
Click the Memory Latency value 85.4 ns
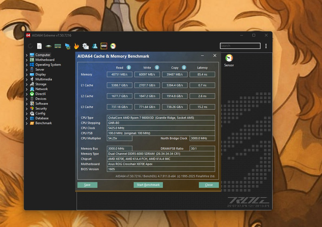pyautogui.click(x=202, y=74)
